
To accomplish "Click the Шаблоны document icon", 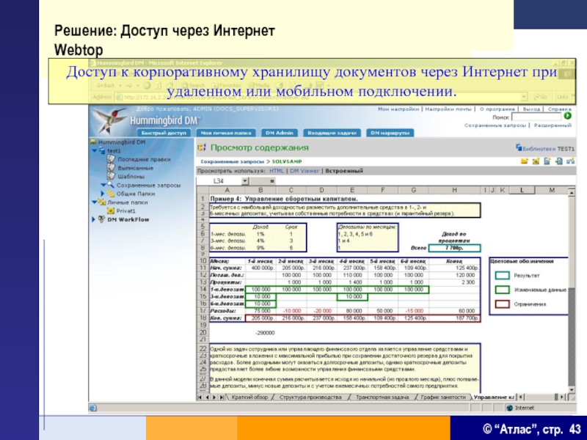I will point(112,176).
